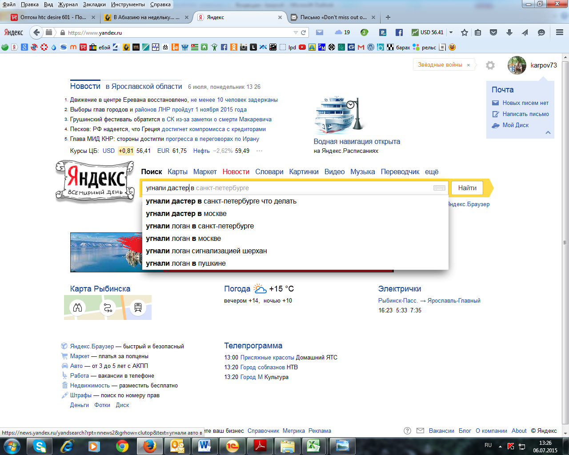Click the route icon on Rybinsk map

(x=108, y=307)
